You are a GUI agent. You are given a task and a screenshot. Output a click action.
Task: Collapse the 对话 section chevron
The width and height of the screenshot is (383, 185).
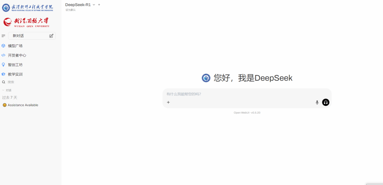(3, 90)
